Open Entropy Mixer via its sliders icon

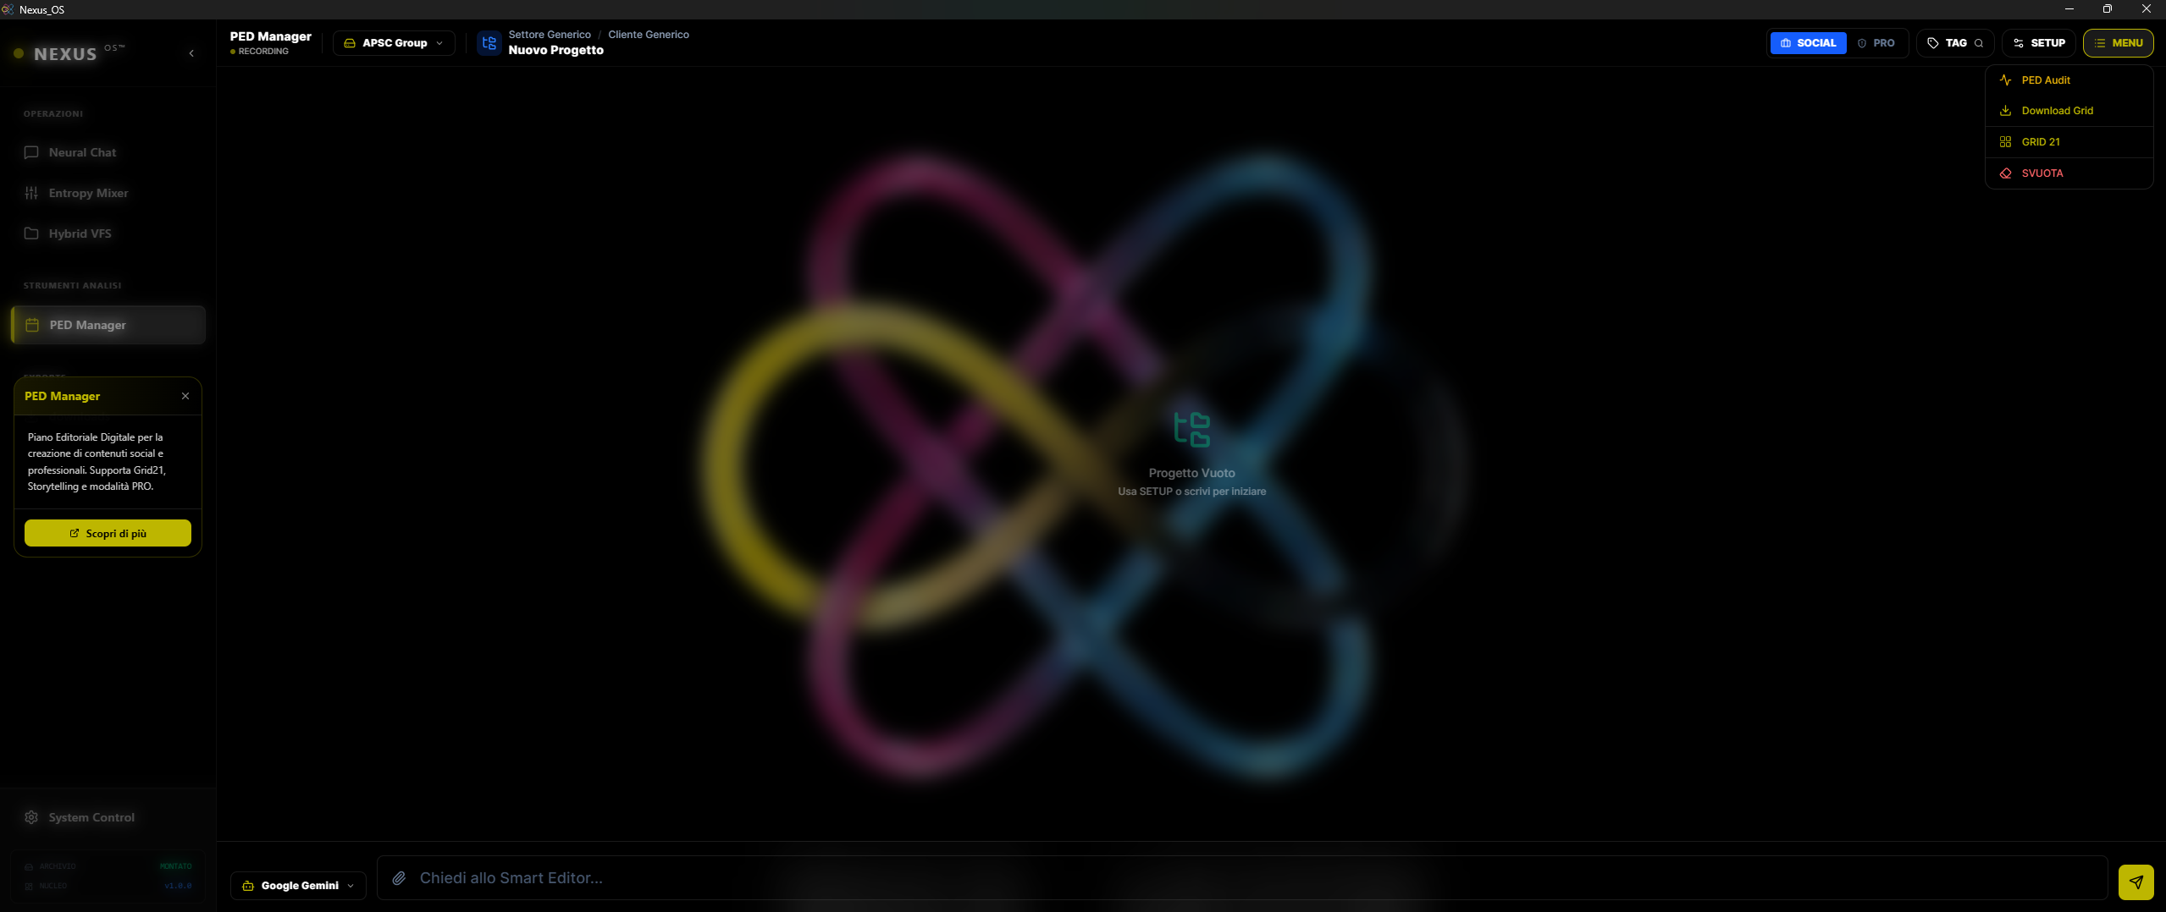(31, 193)
